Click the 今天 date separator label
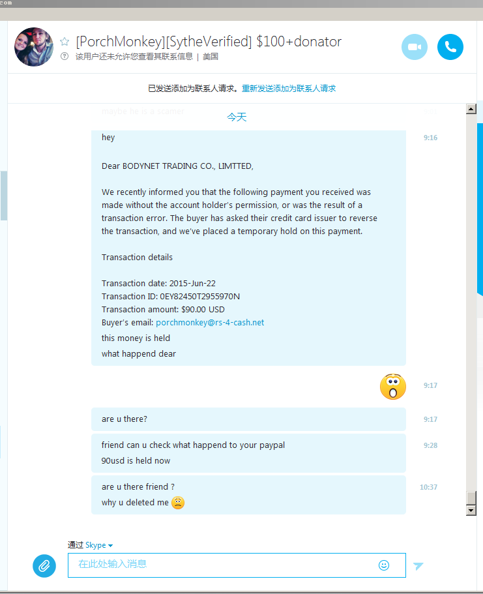 pyautogui.click(x=237, y=117)
